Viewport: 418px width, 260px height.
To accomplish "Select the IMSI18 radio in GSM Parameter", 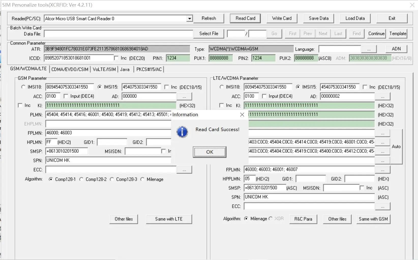I will (x=23, y=87).
